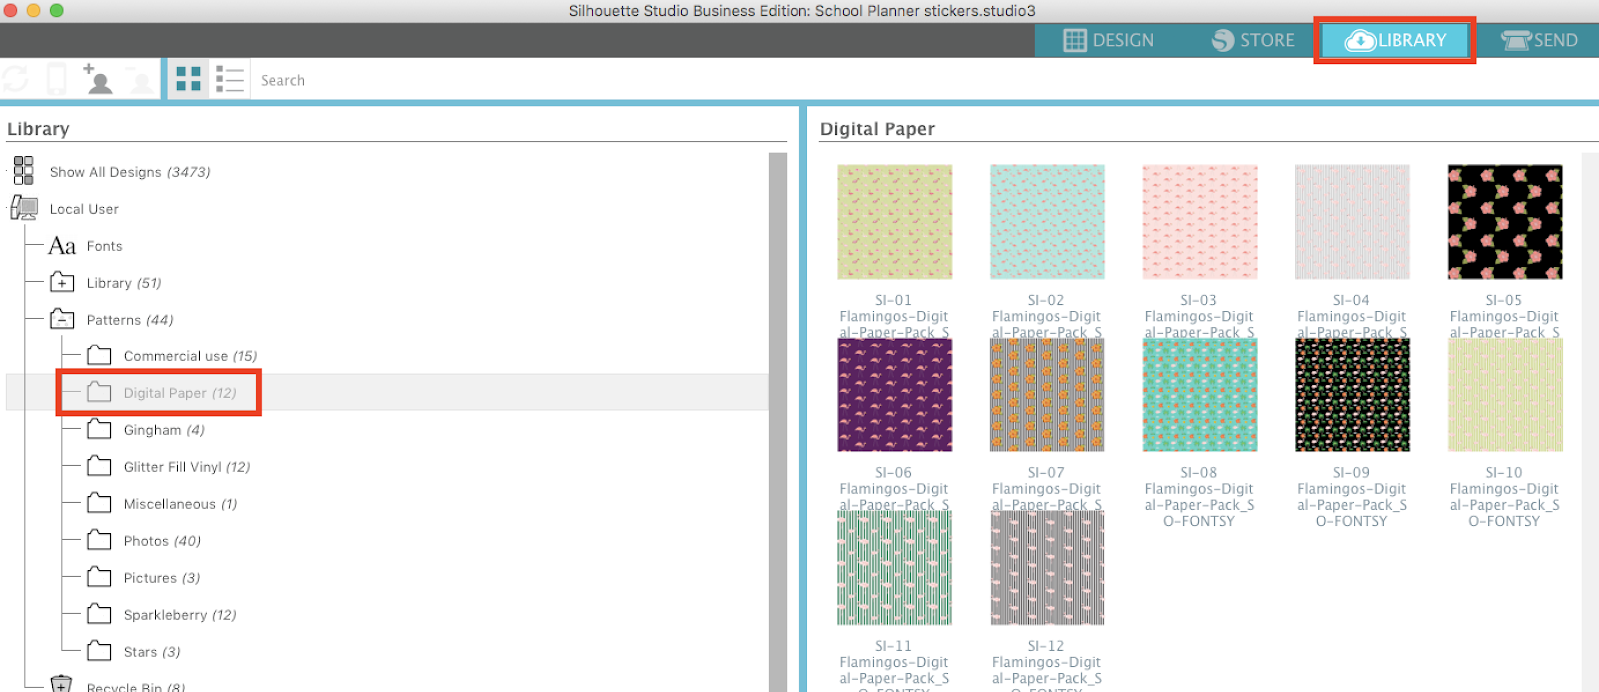Click the SI-10 Flamingos-Digital-Paper-Pack label
The height and width of the screenshot is (692, 1599).
[x=1504, y=497]
